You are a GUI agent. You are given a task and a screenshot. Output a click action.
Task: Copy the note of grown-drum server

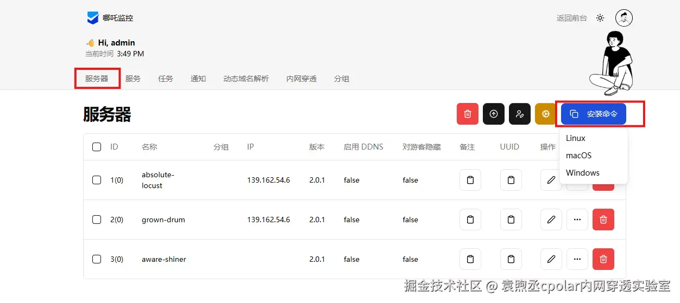[470, 220]
